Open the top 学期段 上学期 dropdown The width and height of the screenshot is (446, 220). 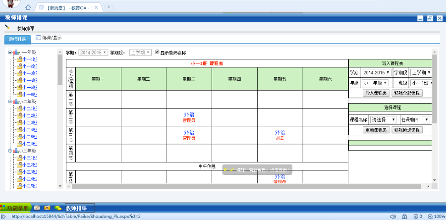click(x=141, y=53)
